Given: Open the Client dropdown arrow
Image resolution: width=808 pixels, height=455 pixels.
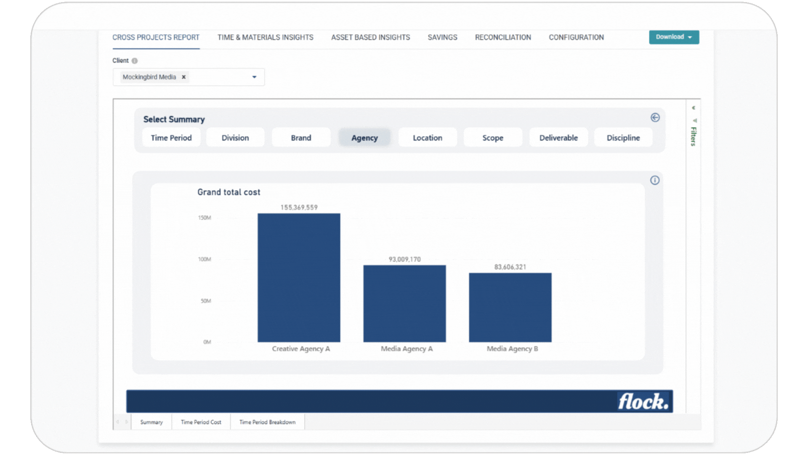Looking at the screenshot, I should click(254, 77).
